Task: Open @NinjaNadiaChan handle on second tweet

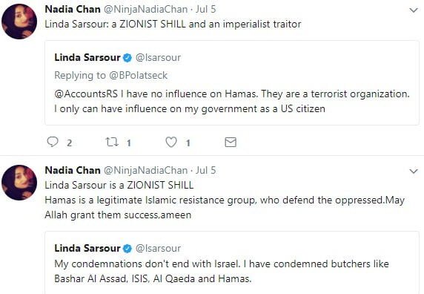Action: [x=146, y=170]
